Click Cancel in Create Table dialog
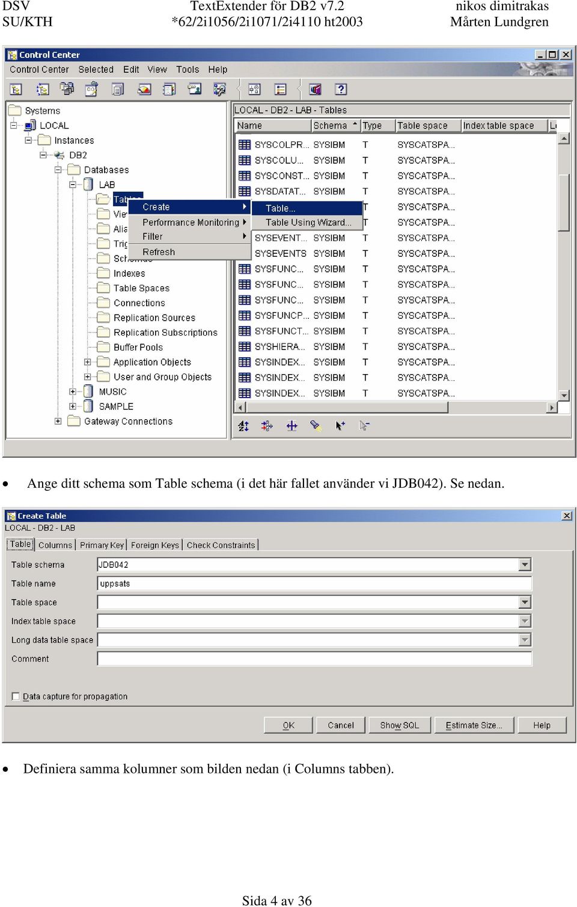The width and height of the screenshot is (577, 907). (x=341, y=725)
